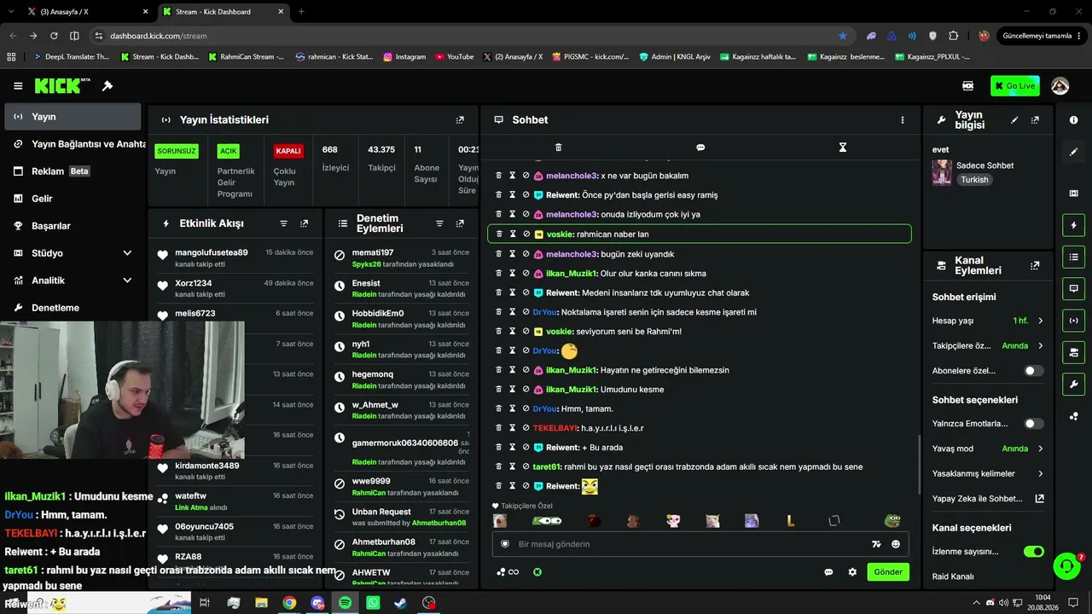This screenshot has height=614, width=1092.
Task: Open the profile avatar at top right
Action: [x=1060, y=86]
